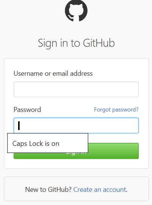The image size is (152, 205).
Task: Click the GitHub Octocat logo
Action: [x=76, y=11]
